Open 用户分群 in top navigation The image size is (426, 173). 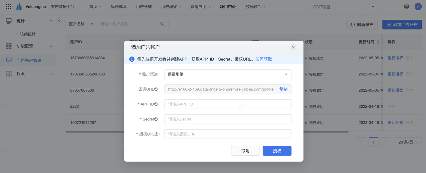[144, 7]
